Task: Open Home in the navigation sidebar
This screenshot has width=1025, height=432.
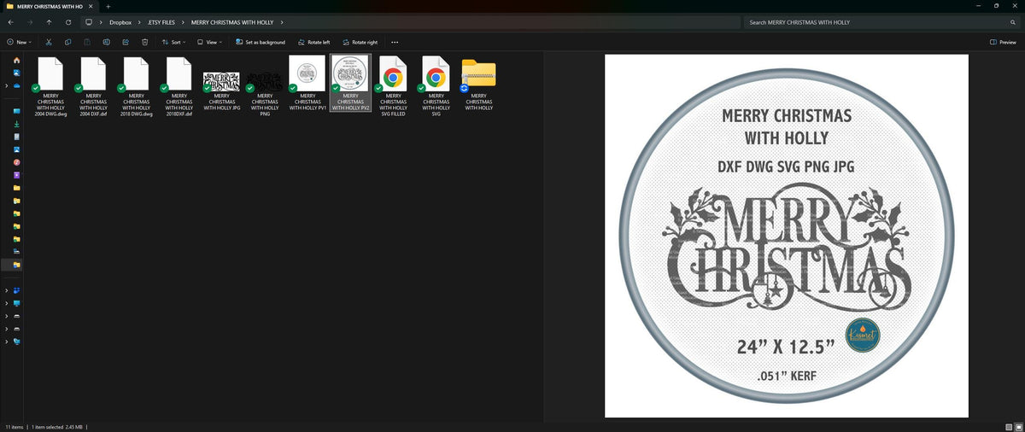Action: [16, 60]
